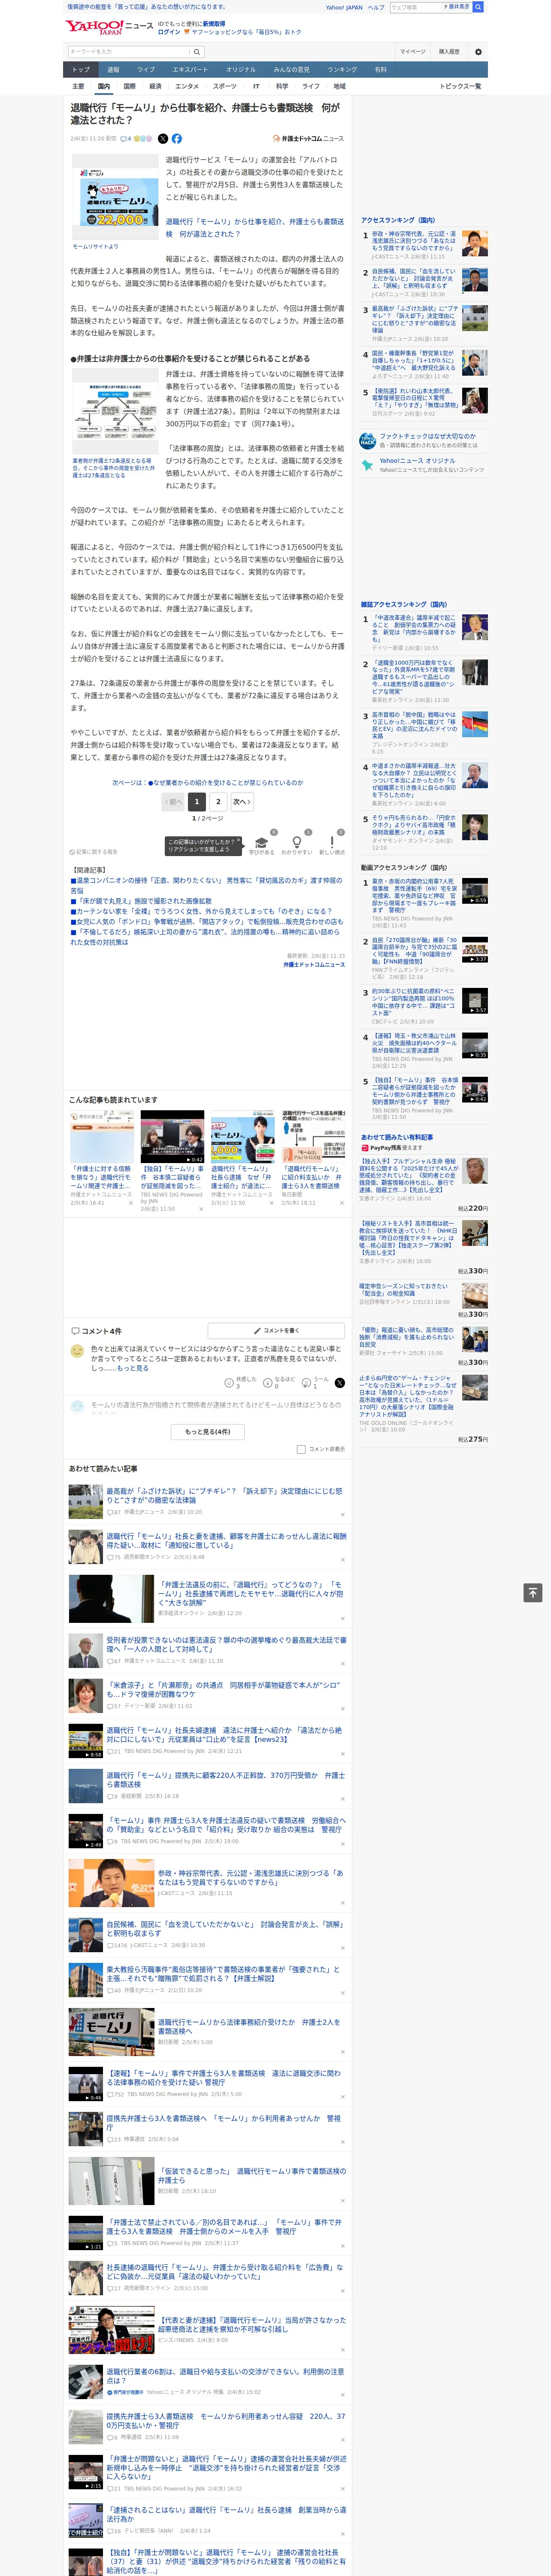Expand comments with もっと見る(4件) button

[208, 1431]
